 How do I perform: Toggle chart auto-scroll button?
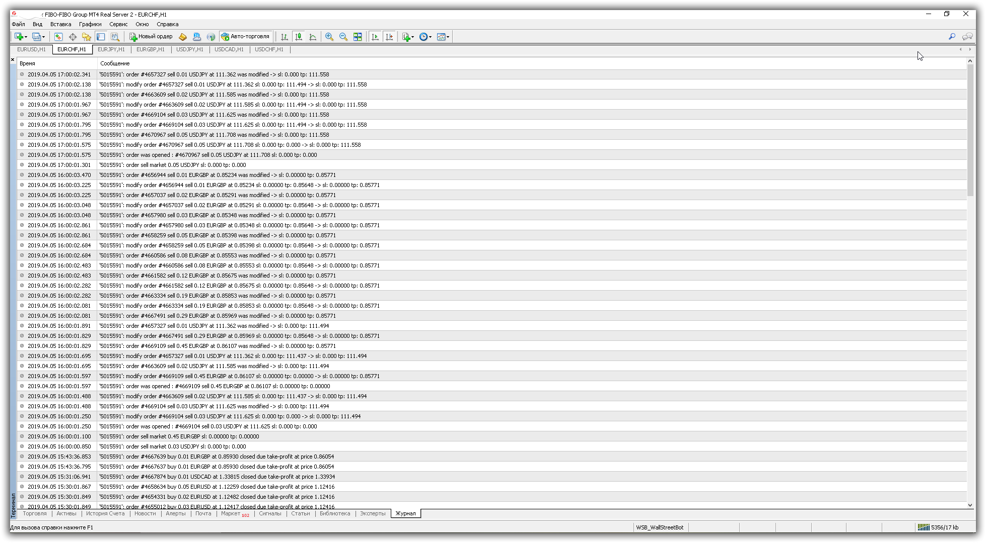click(x=375, y=37)
